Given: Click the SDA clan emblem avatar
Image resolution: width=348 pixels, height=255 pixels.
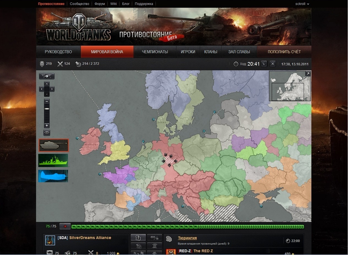Looking at the screenshot, I should point(50,240).
